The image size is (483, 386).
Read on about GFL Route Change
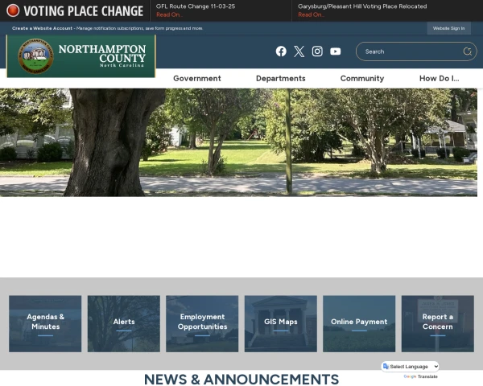coord(168,14)
